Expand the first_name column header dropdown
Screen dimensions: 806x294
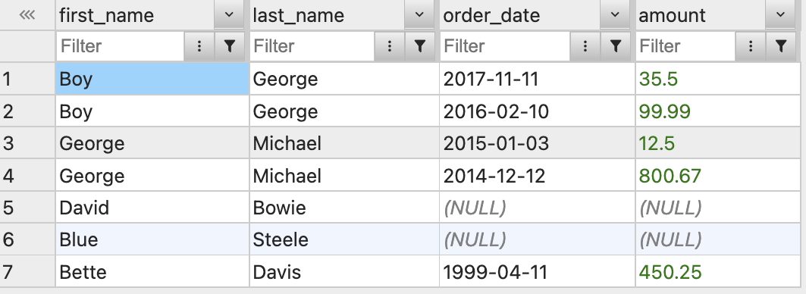point(229,14)
